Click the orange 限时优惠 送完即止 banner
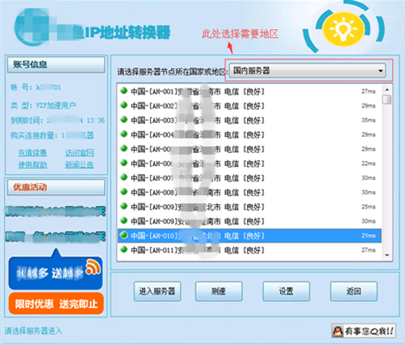The image size is (405, 345). (x=56, y=304)
